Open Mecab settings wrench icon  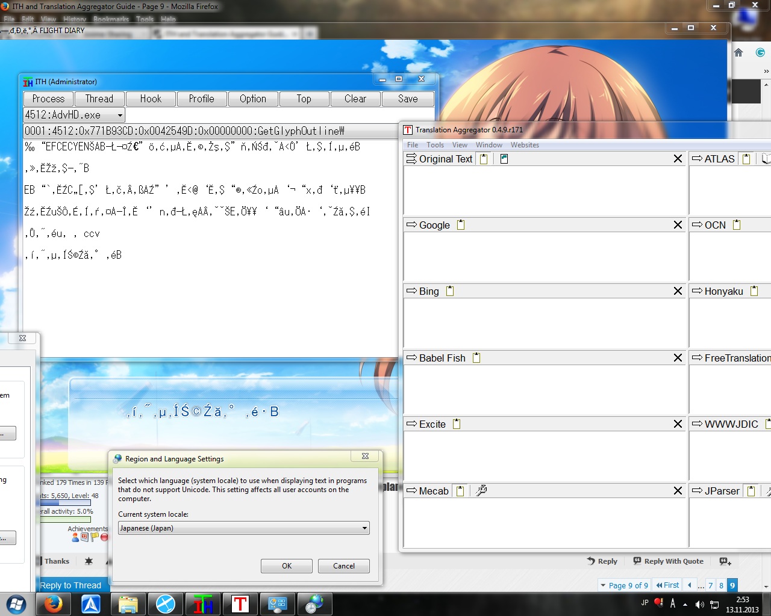coord(481,491)
